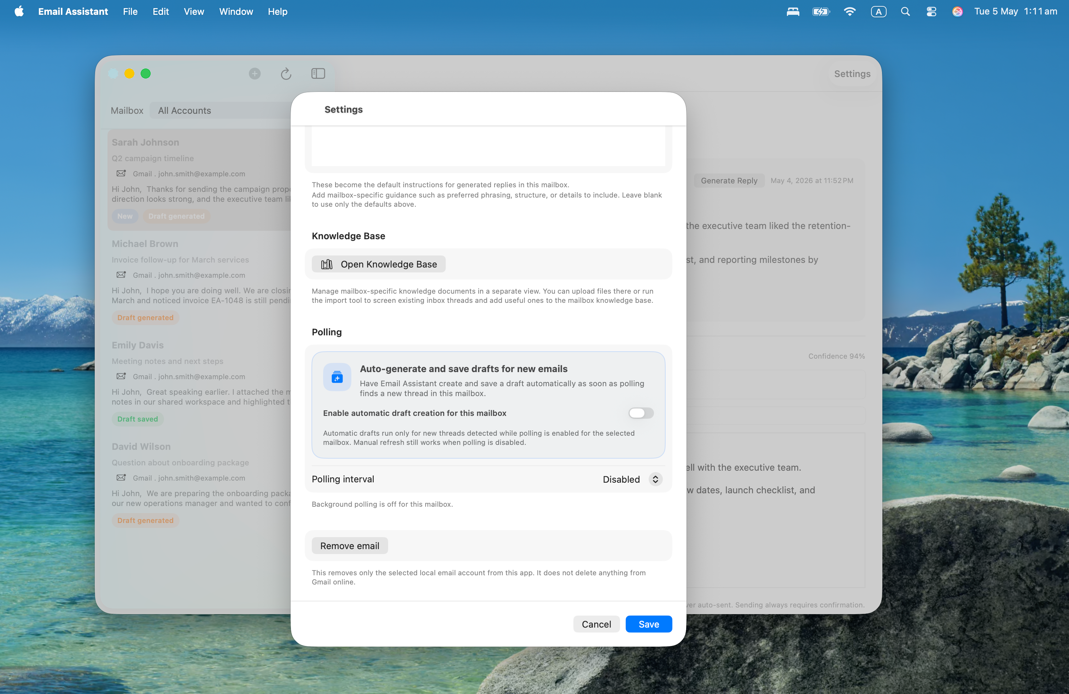Click the bed focus mode icon

(x=793, y=12)
